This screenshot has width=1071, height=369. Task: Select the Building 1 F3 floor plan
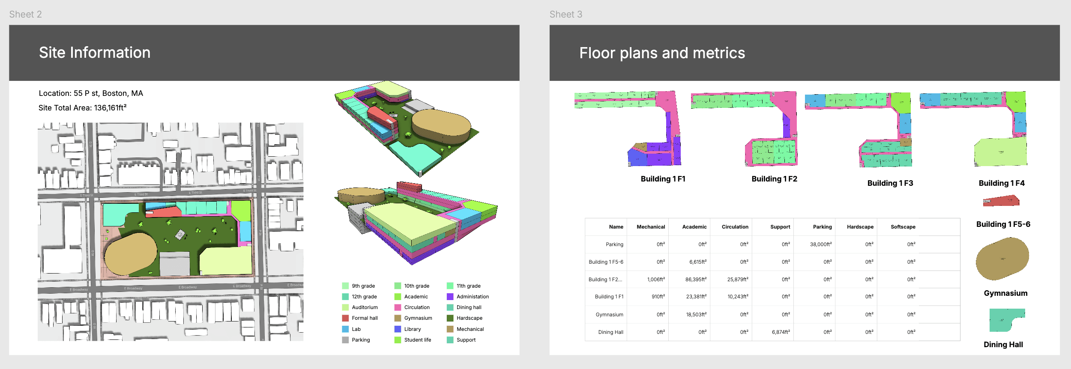(859, 130)
